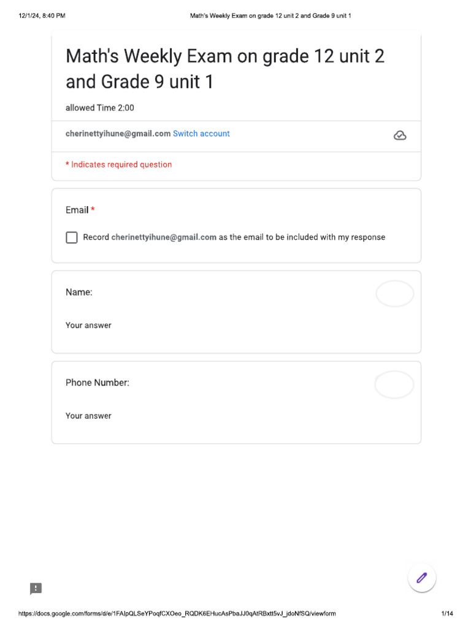Open the report problem exclamation icon
The image size is (471, 628).
click(36, 589)
